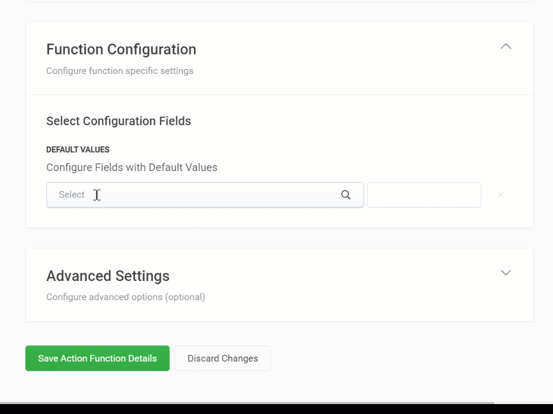Select the Function Configuration section heading

click(121, 49)
